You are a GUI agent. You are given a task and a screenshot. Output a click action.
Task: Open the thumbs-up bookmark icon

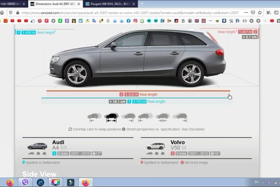[x=33, y=21]
